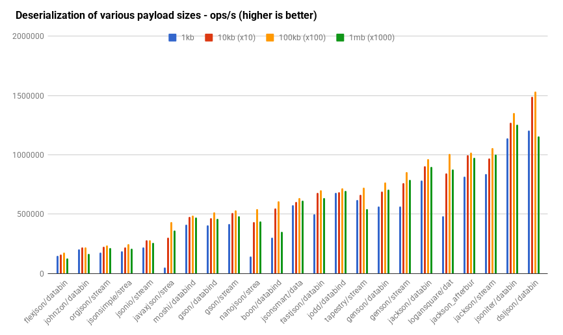
Task: Click the x-axis label flexjson/databin
Action: 46,302
